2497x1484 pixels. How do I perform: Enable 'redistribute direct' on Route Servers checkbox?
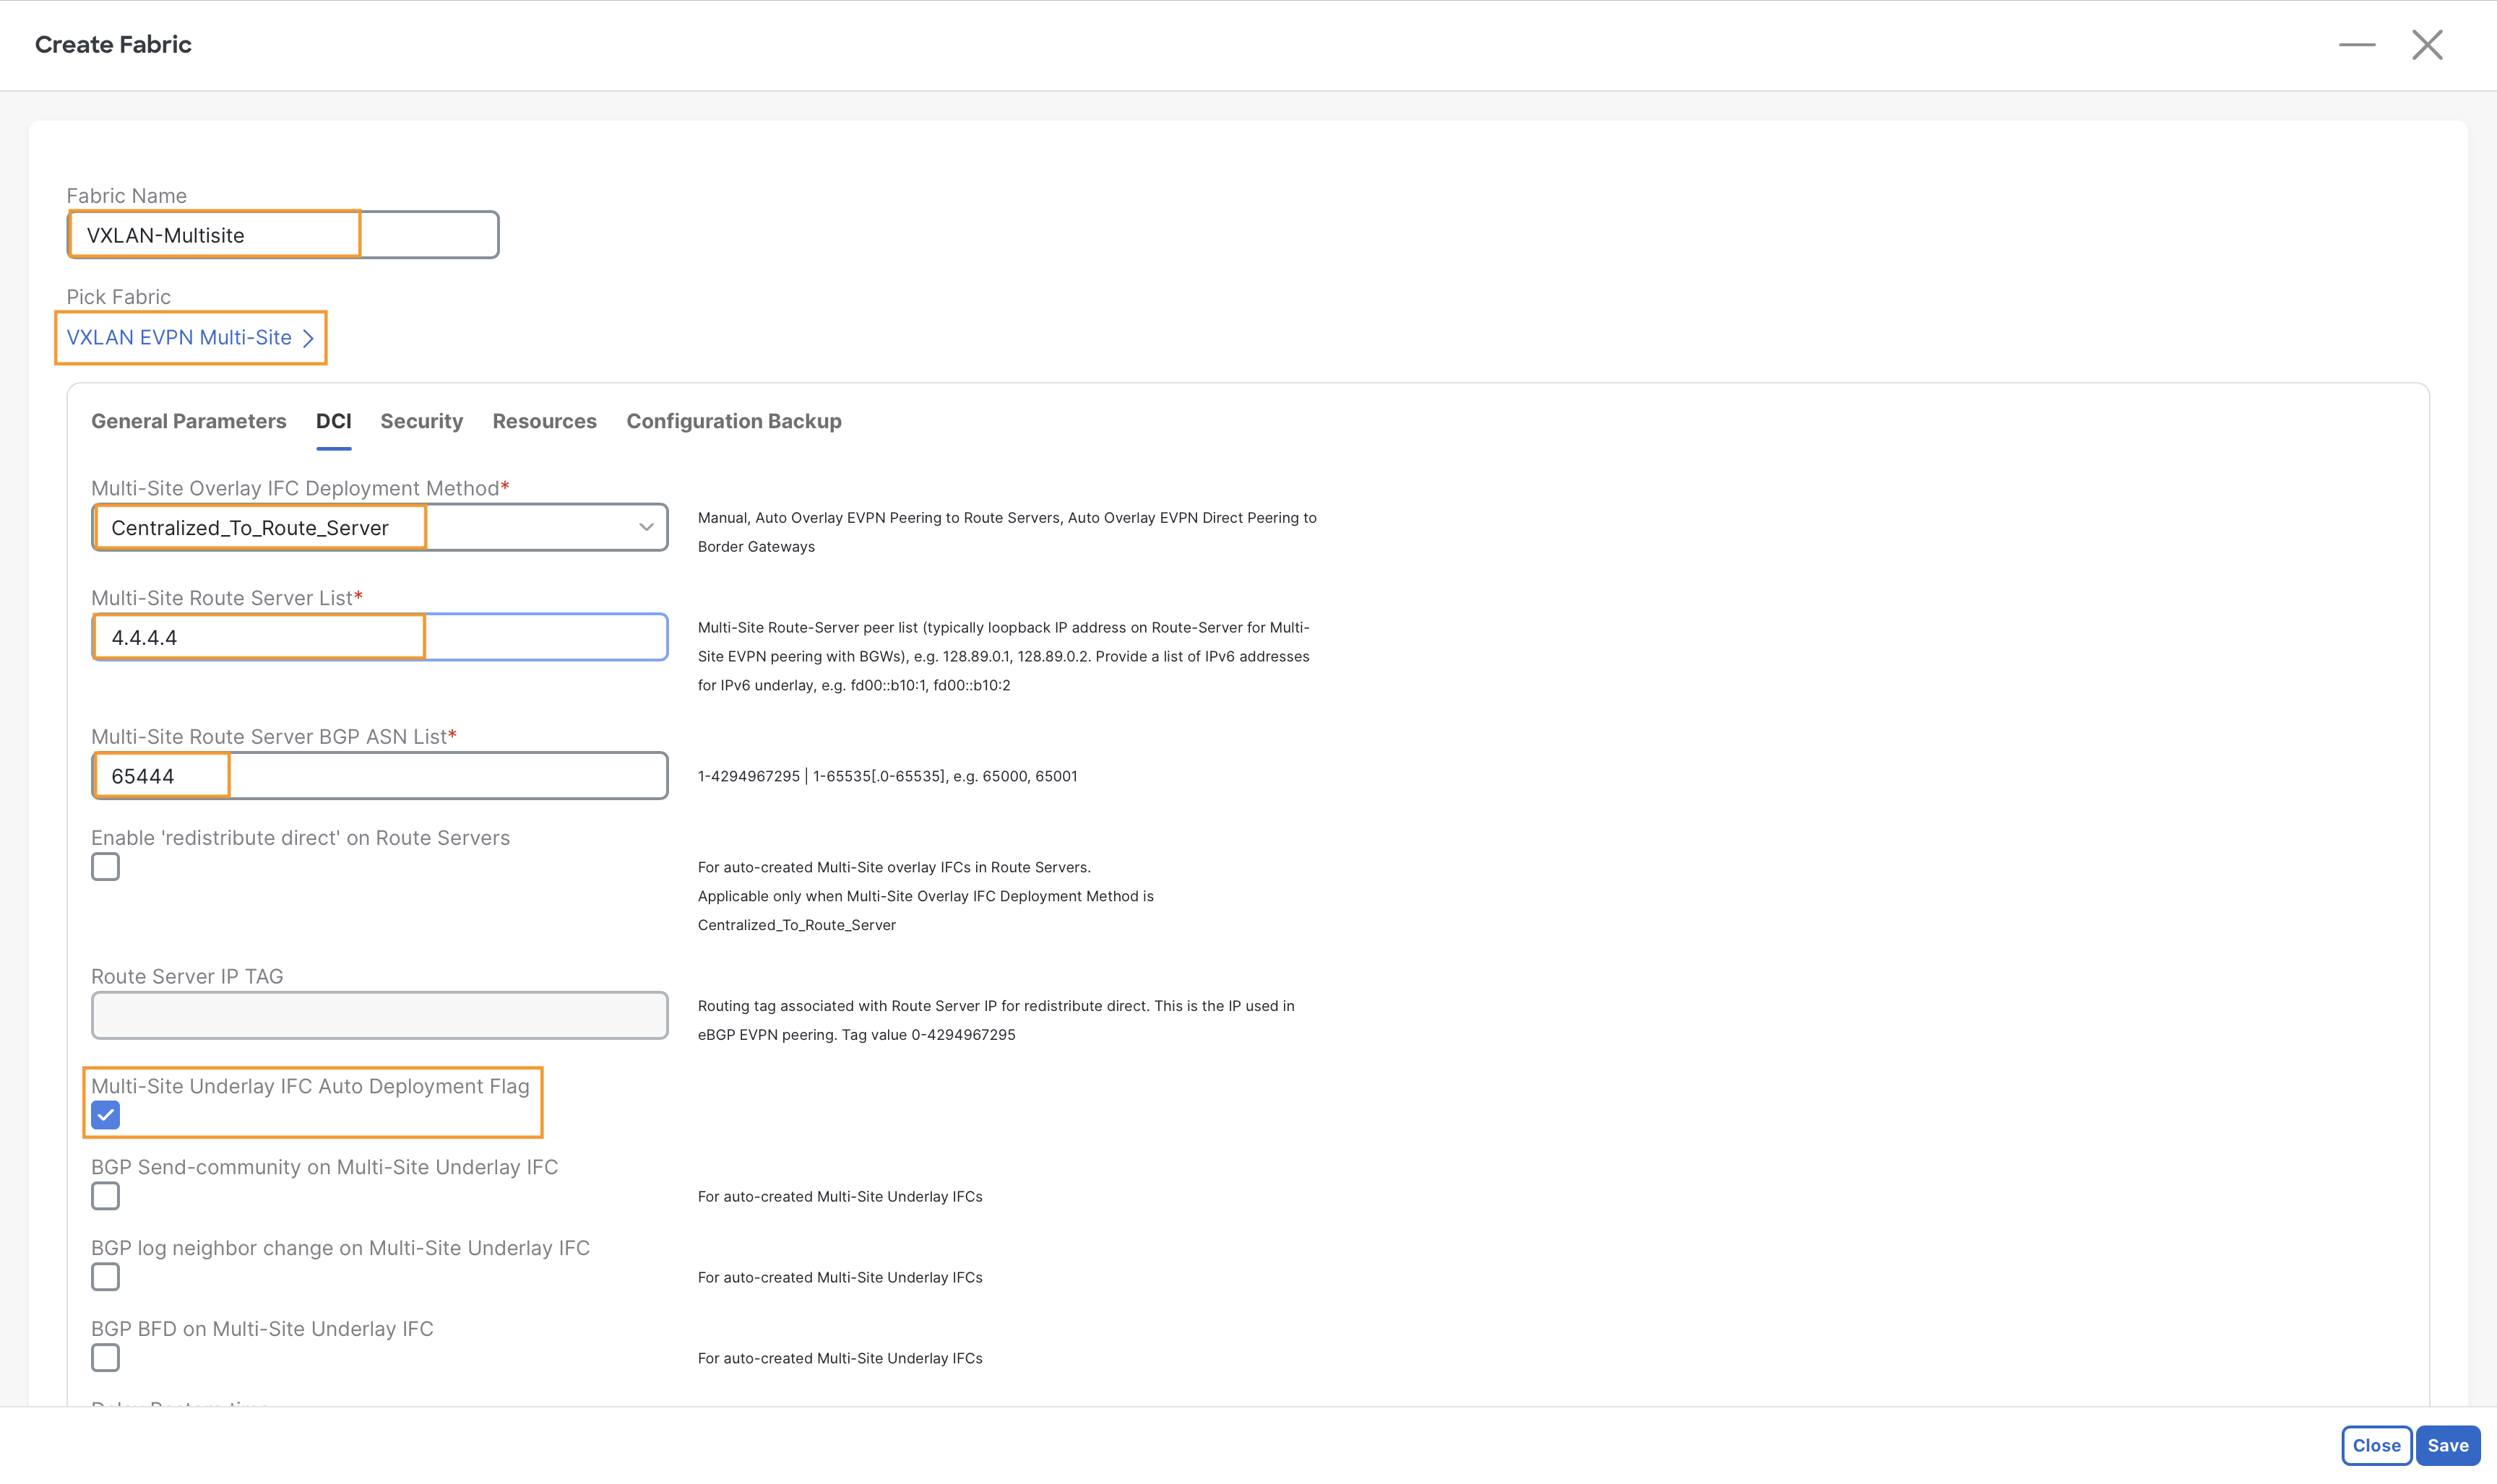pyautogui.click(x=105, y=867)
